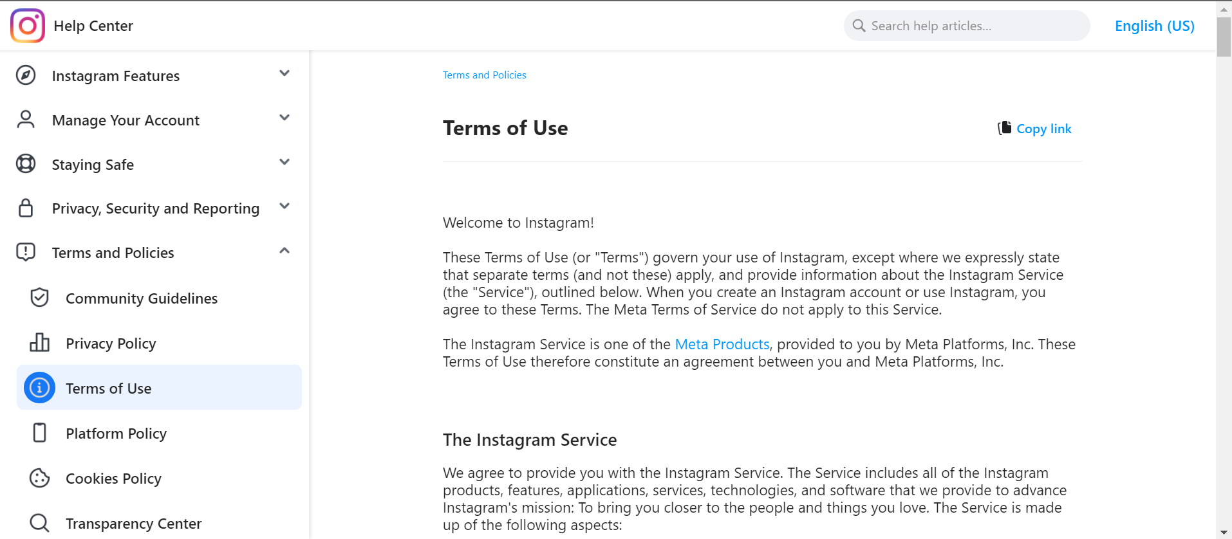Viewport: 1232px width, 539px height.
Task: Select Platform Policy in the sidebar
Action: [x=116, y=434]
